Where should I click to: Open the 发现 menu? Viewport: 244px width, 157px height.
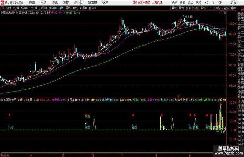[66, 3]
